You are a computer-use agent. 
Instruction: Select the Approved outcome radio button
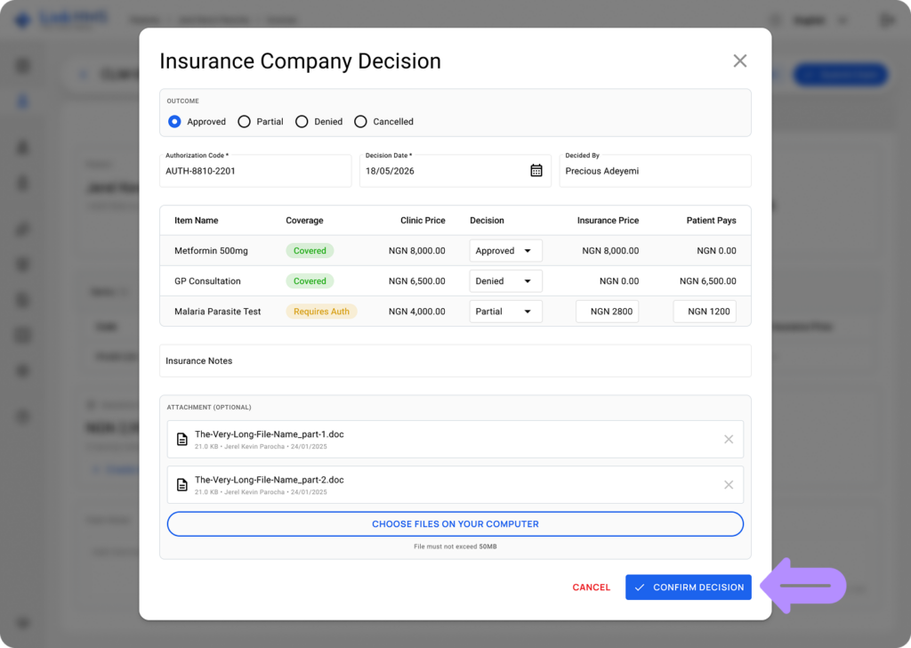pos(174,121)
